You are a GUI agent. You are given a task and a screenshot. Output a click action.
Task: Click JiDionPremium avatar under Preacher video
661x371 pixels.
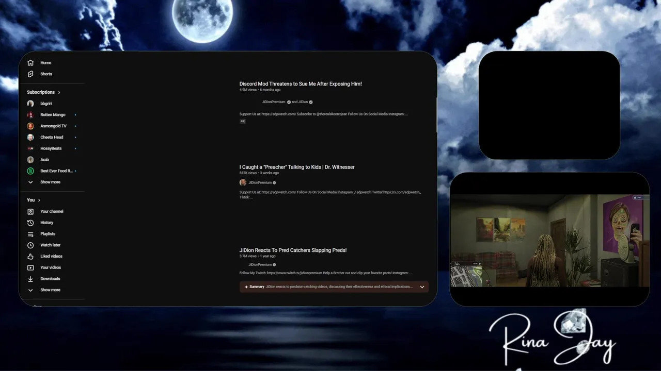243,182
